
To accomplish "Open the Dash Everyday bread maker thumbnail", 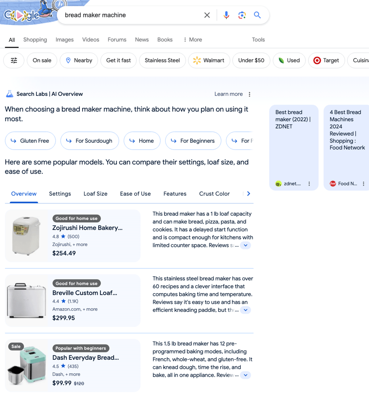I will coord(26,365).
